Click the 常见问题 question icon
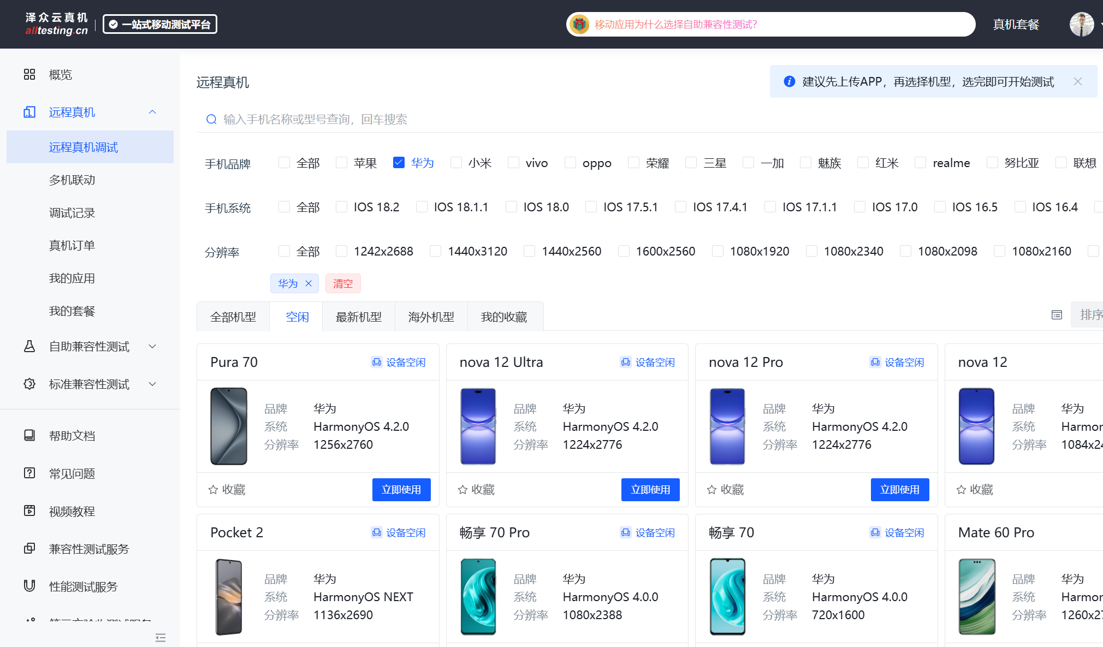Screen dimensions: 1103x647 29,473
